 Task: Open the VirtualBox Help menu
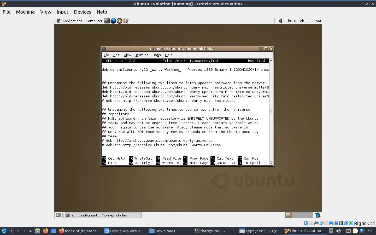[102, 12]
